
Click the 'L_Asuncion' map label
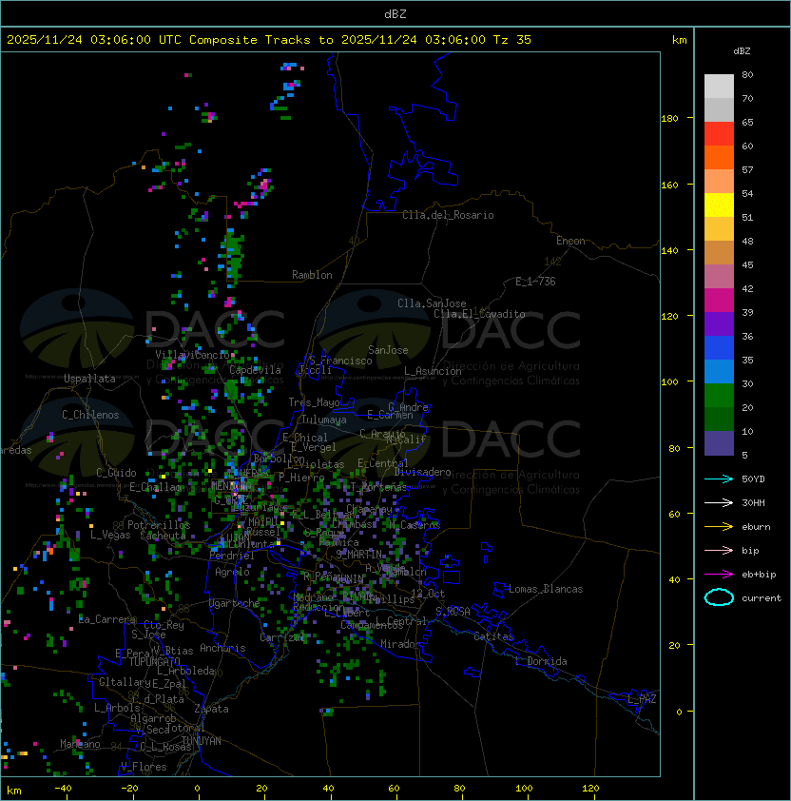pos(433,371)
